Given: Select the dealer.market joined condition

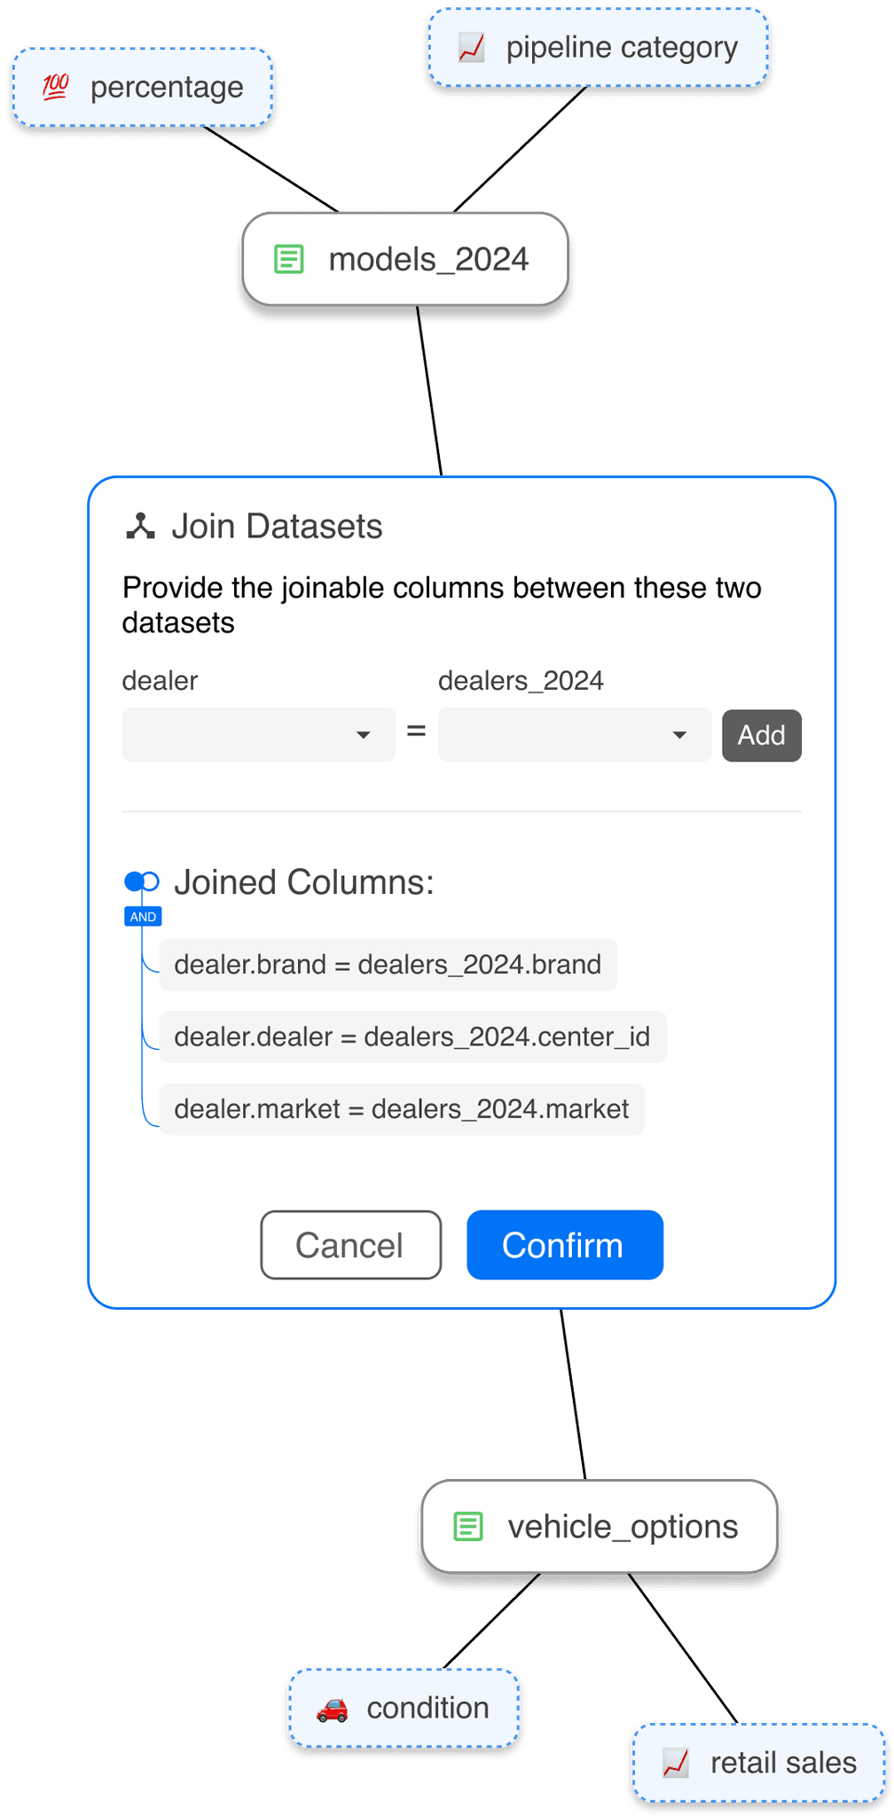Looking at the screenshot, I should [402, 1109].
